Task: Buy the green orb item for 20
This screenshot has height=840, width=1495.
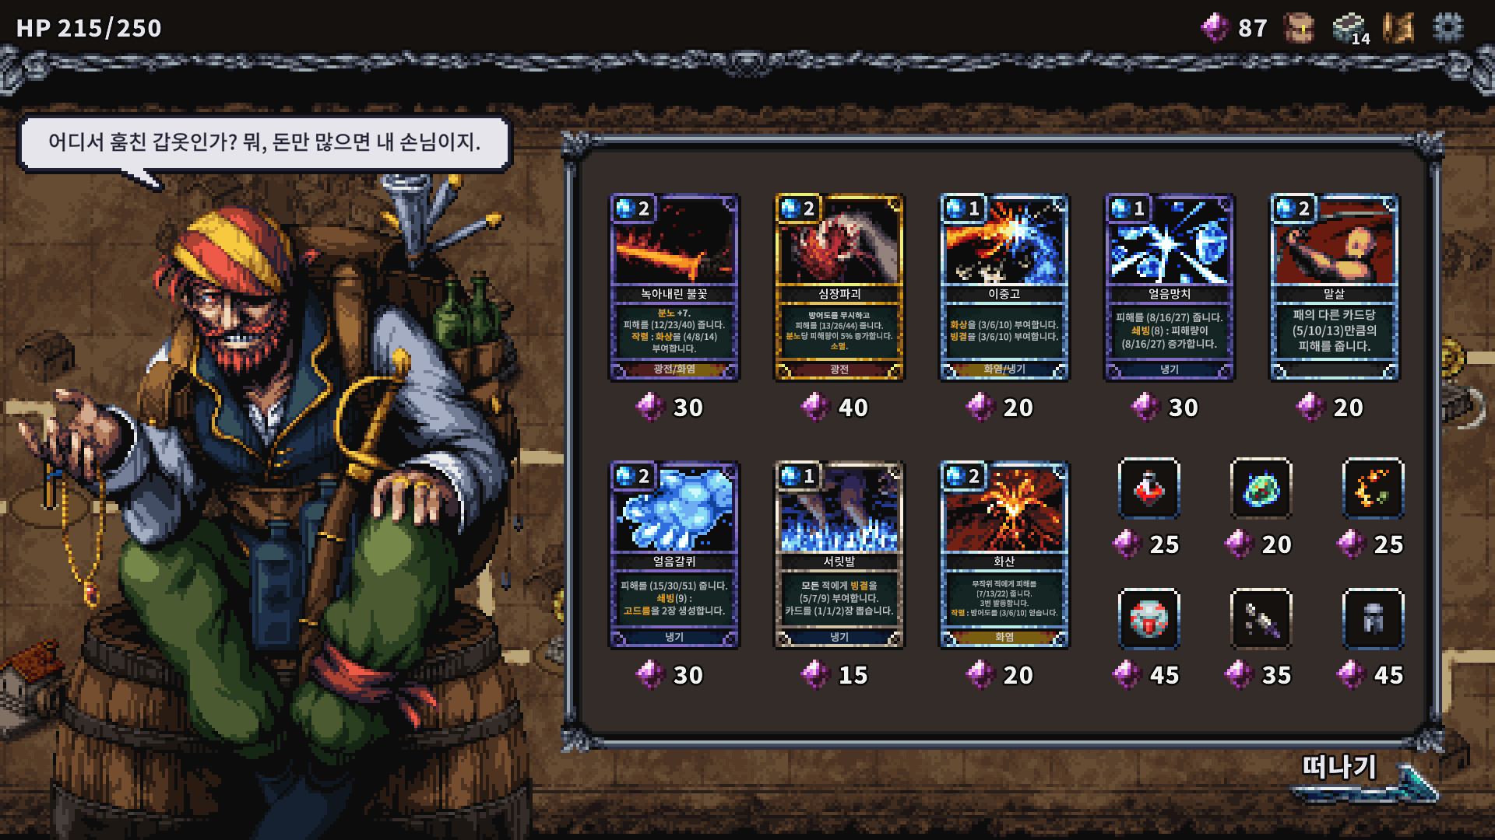Action: [1261, 488]
